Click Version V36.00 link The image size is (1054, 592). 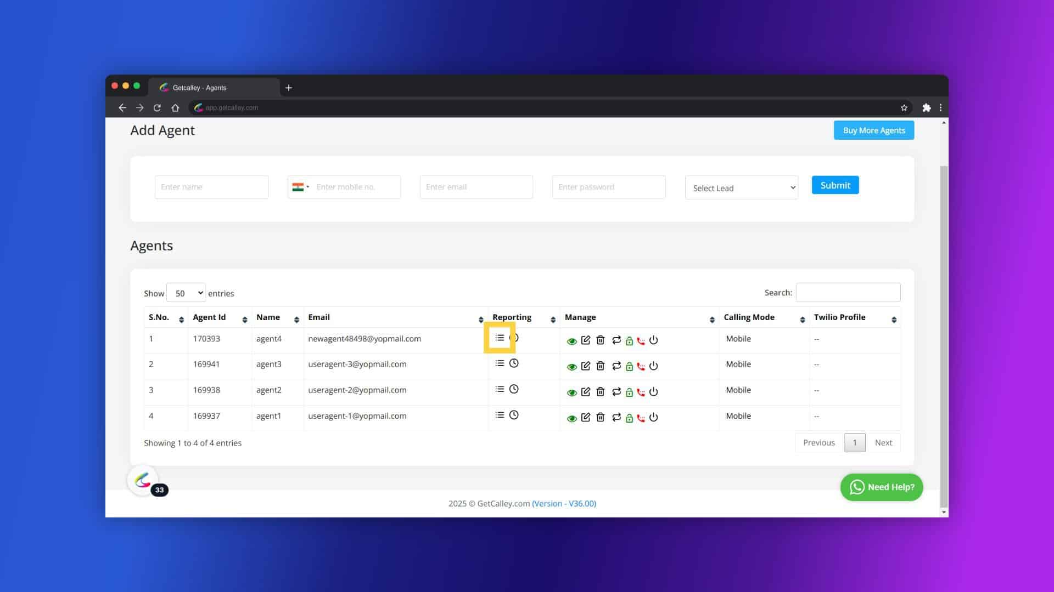[x=563, y=503]
